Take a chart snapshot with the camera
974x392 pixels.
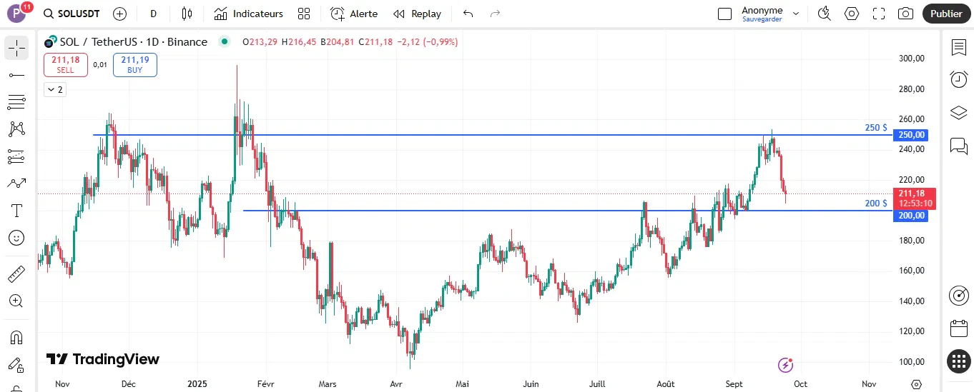coord(905,14)
